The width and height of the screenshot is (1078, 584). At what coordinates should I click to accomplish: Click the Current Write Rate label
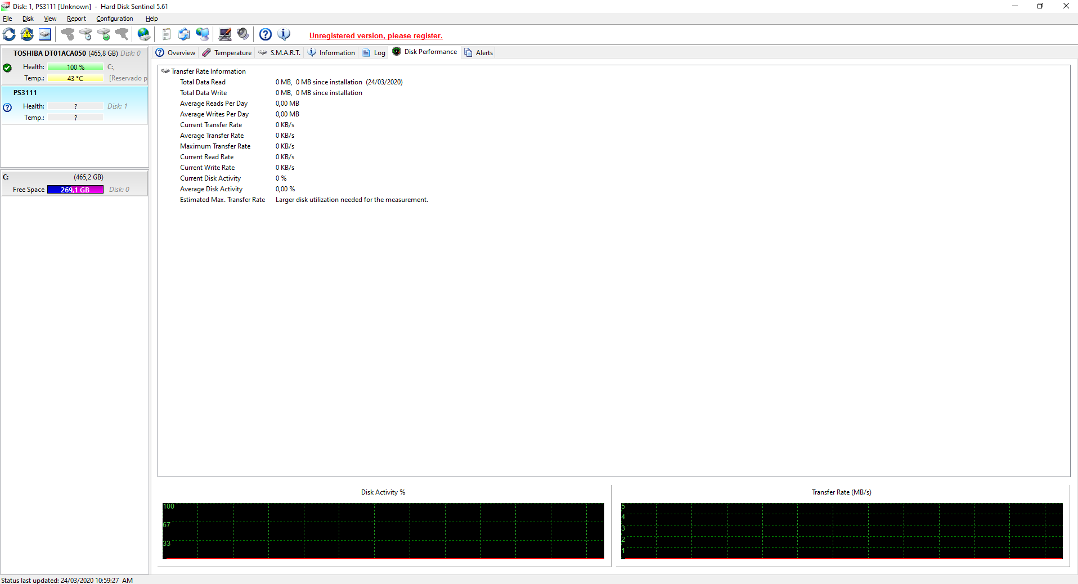208,168
